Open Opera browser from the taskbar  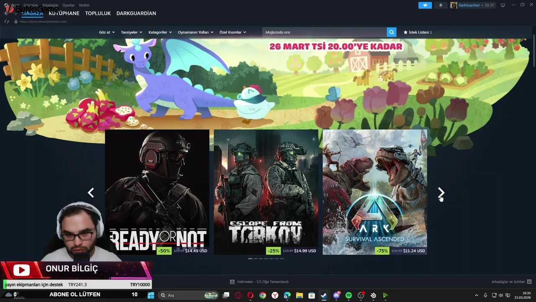point(250,295)
